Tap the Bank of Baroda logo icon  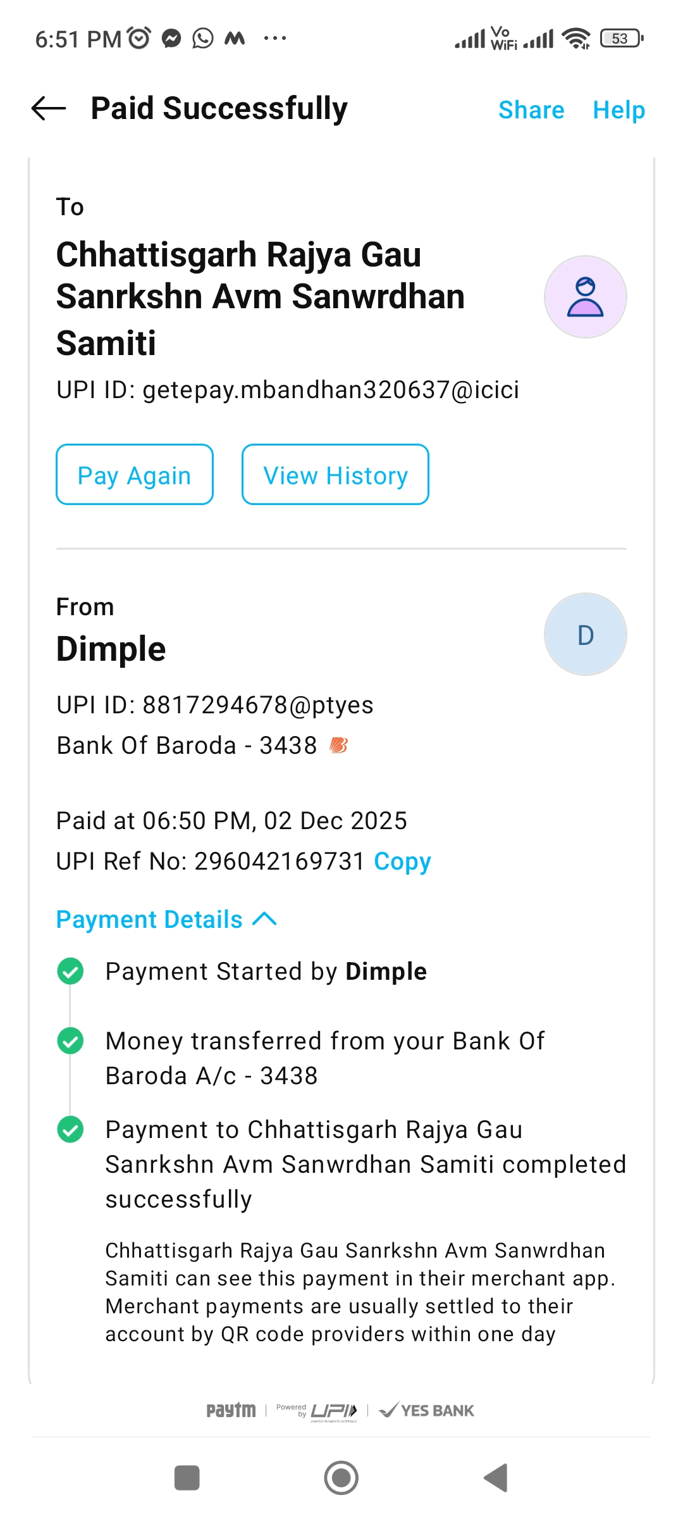[338, 746]
